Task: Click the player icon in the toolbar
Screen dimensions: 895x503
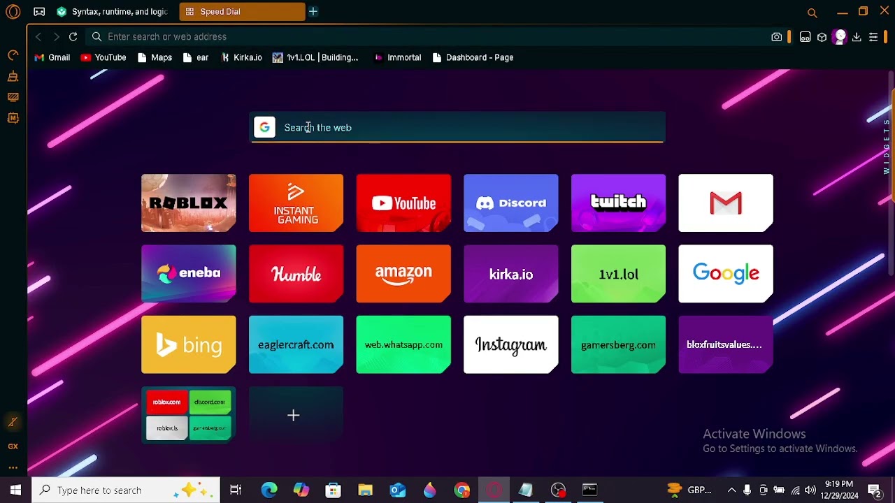Action: (805, 37)
